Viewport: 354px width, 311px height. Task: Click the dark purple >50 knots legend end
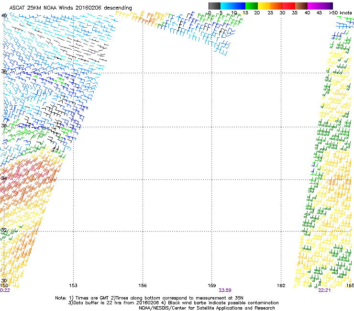331,6
